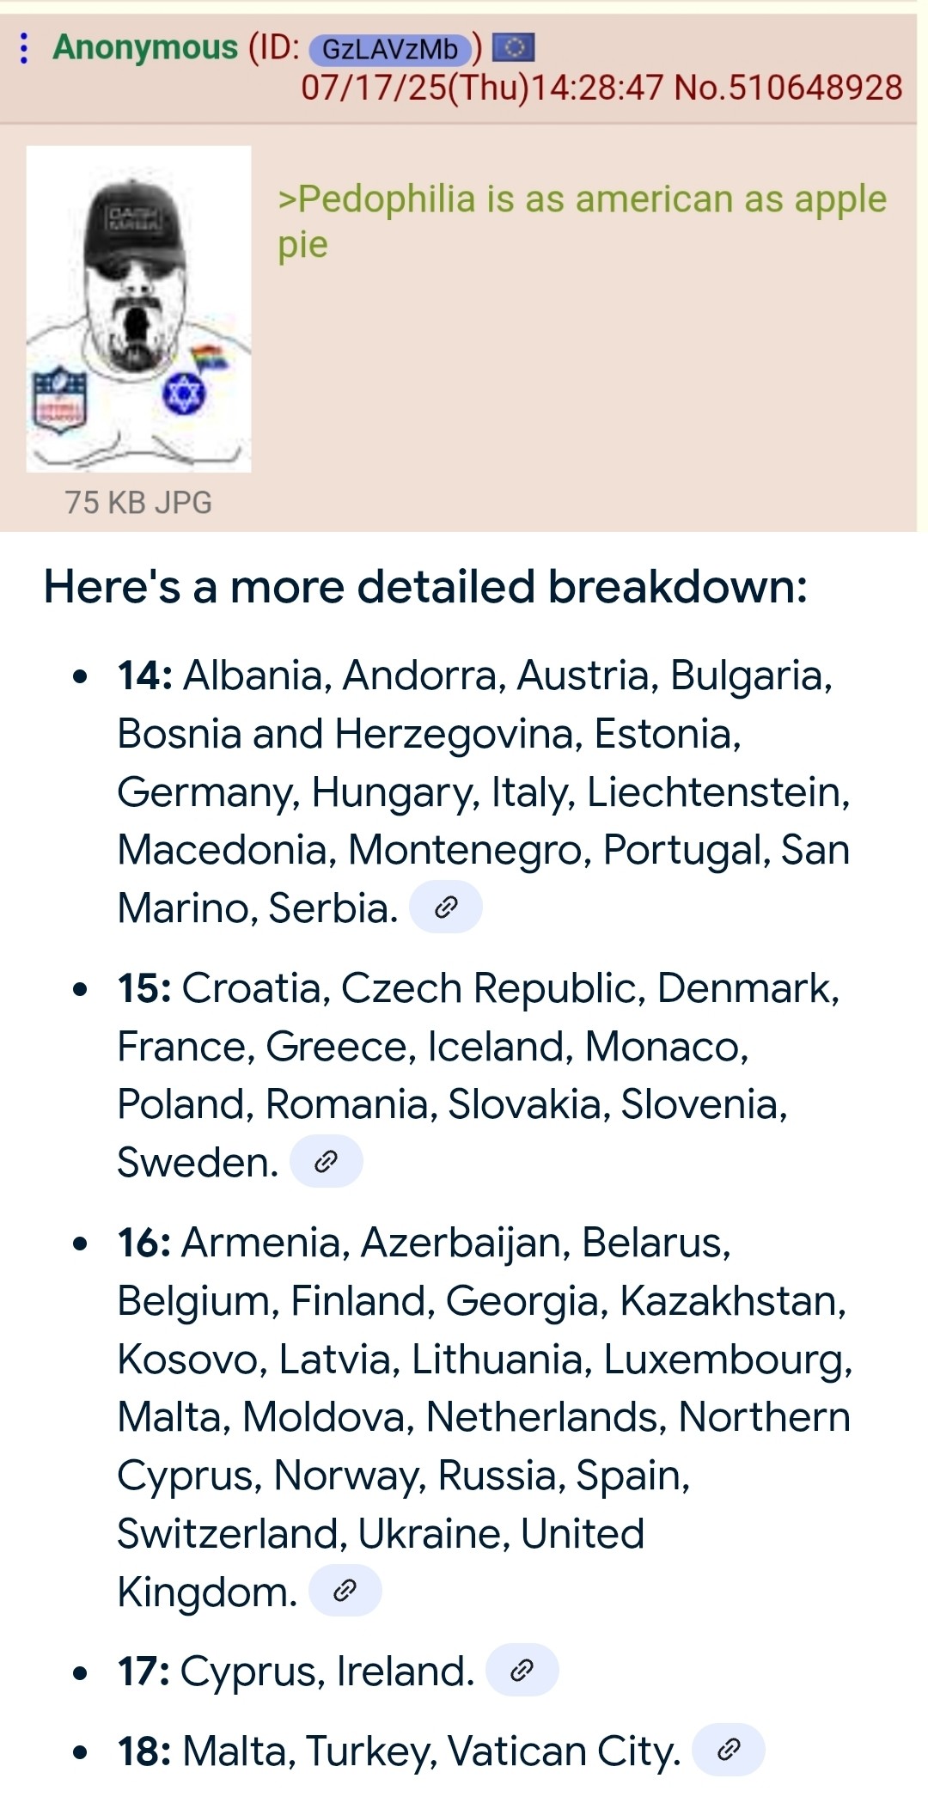The image size is (928, 1809).
Task: Select the bold 16: list label
Action: coord(144,1243)
